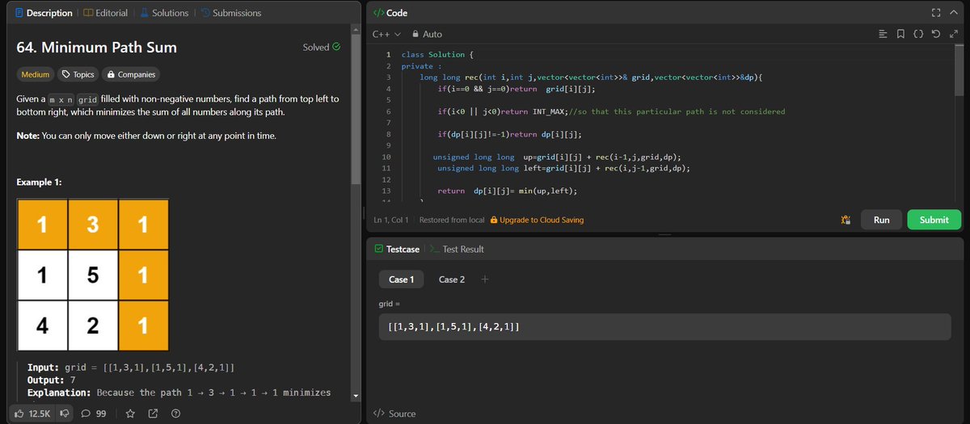
Task: Submit the solution
Action: [x=934, y=220]
